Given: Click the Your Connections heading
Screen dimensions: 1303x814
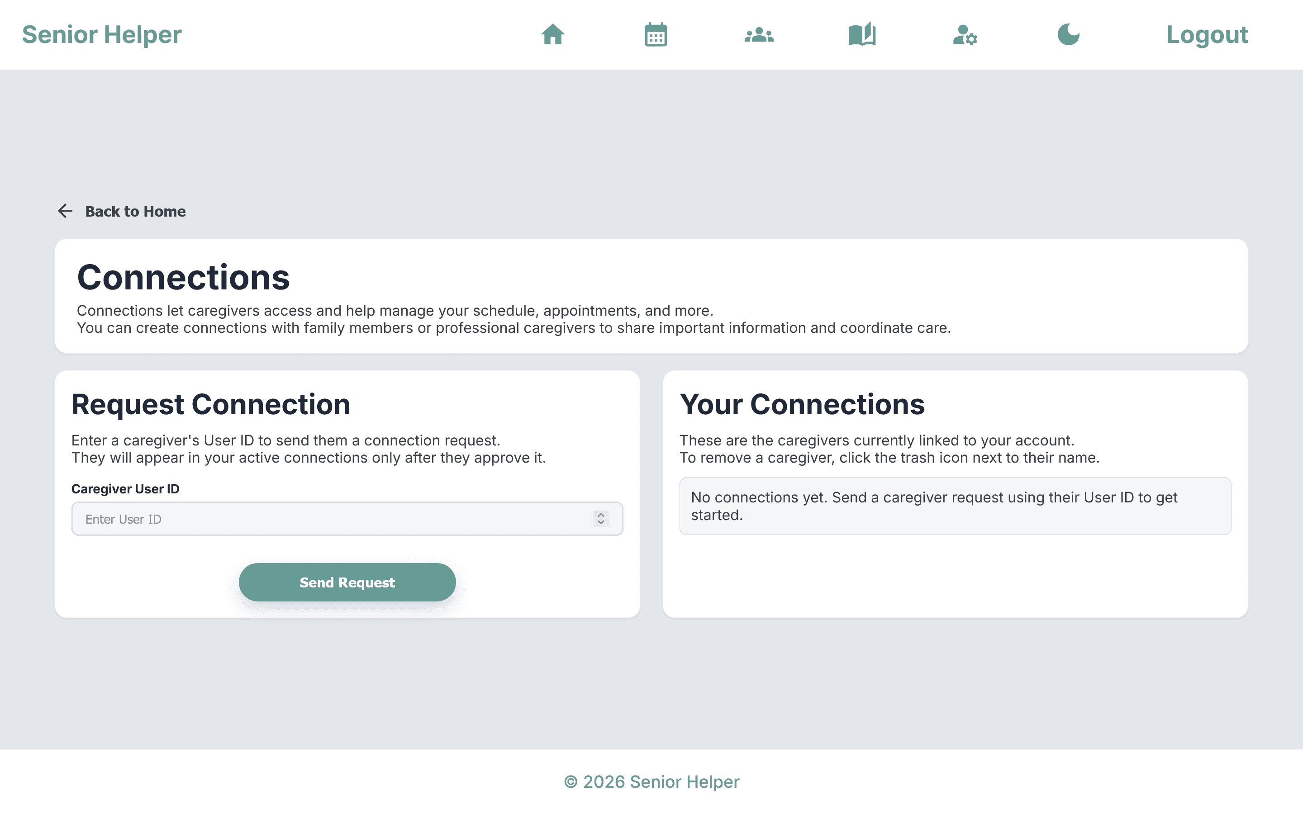Looking at the screenshot, I should click(x=802, y=404).
